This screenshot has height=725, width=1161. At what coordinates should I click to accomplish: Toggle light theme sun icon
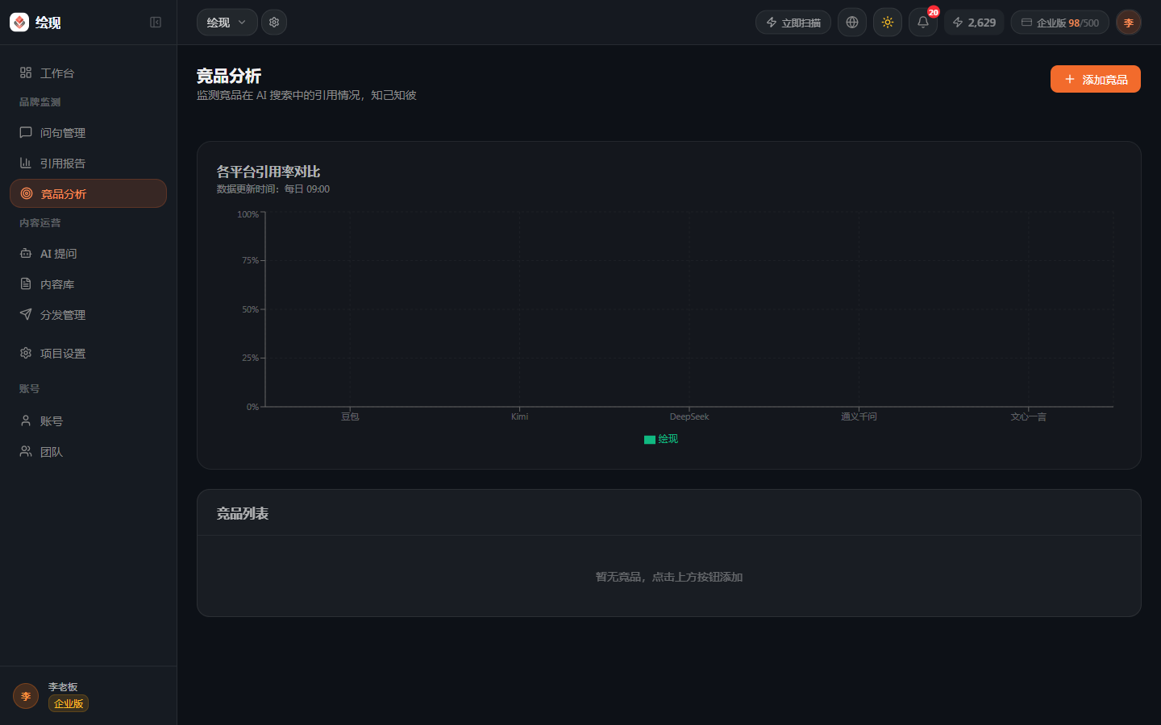(888, 23)
